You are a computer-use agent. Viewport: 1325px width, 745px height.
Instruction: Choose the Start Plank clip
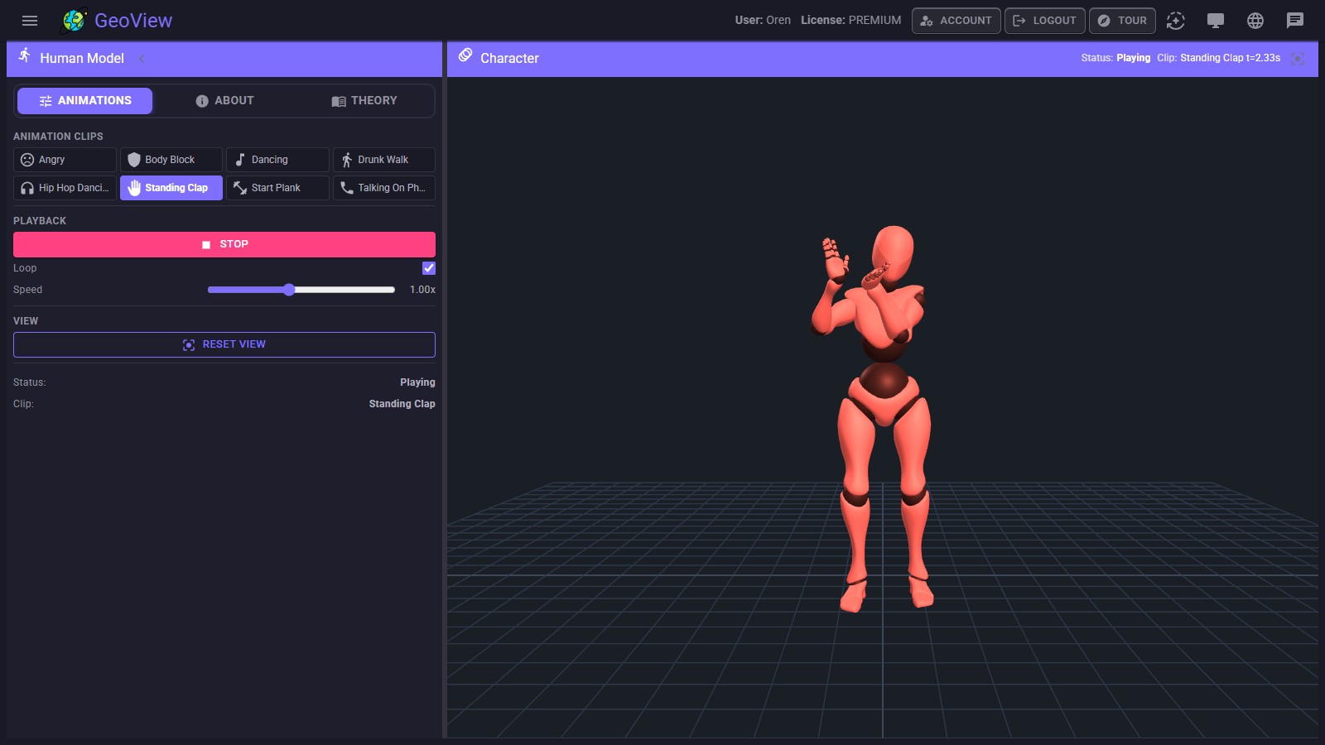(277, 188)
